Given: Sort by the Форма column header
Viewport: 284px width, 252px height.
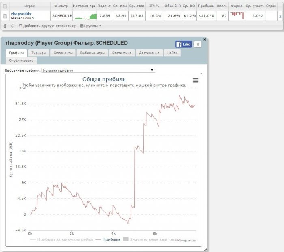Looking at the screenshot, I should 237,6.
